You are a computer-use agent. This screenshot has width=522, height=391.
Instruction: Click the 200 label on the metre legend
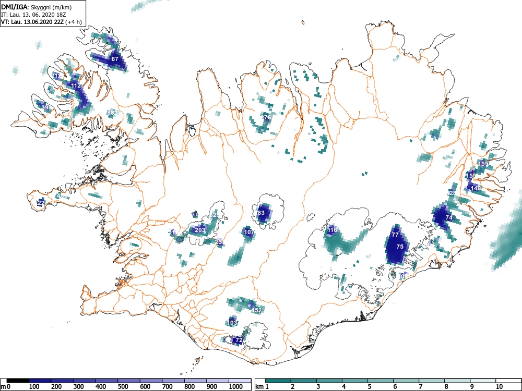[56, 386]
